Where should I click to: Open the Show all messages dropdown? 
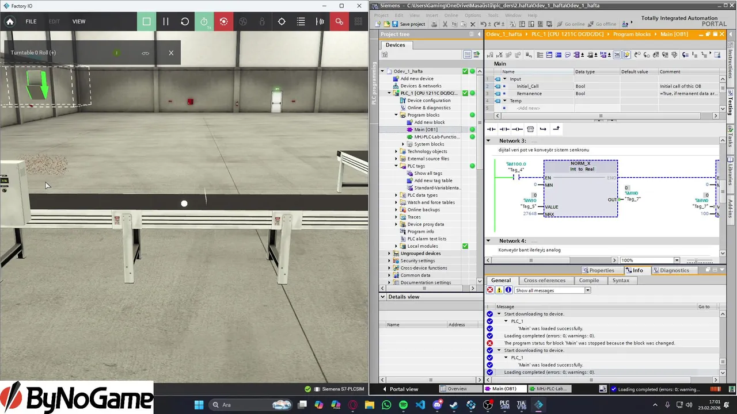click(x=588, y=290)
